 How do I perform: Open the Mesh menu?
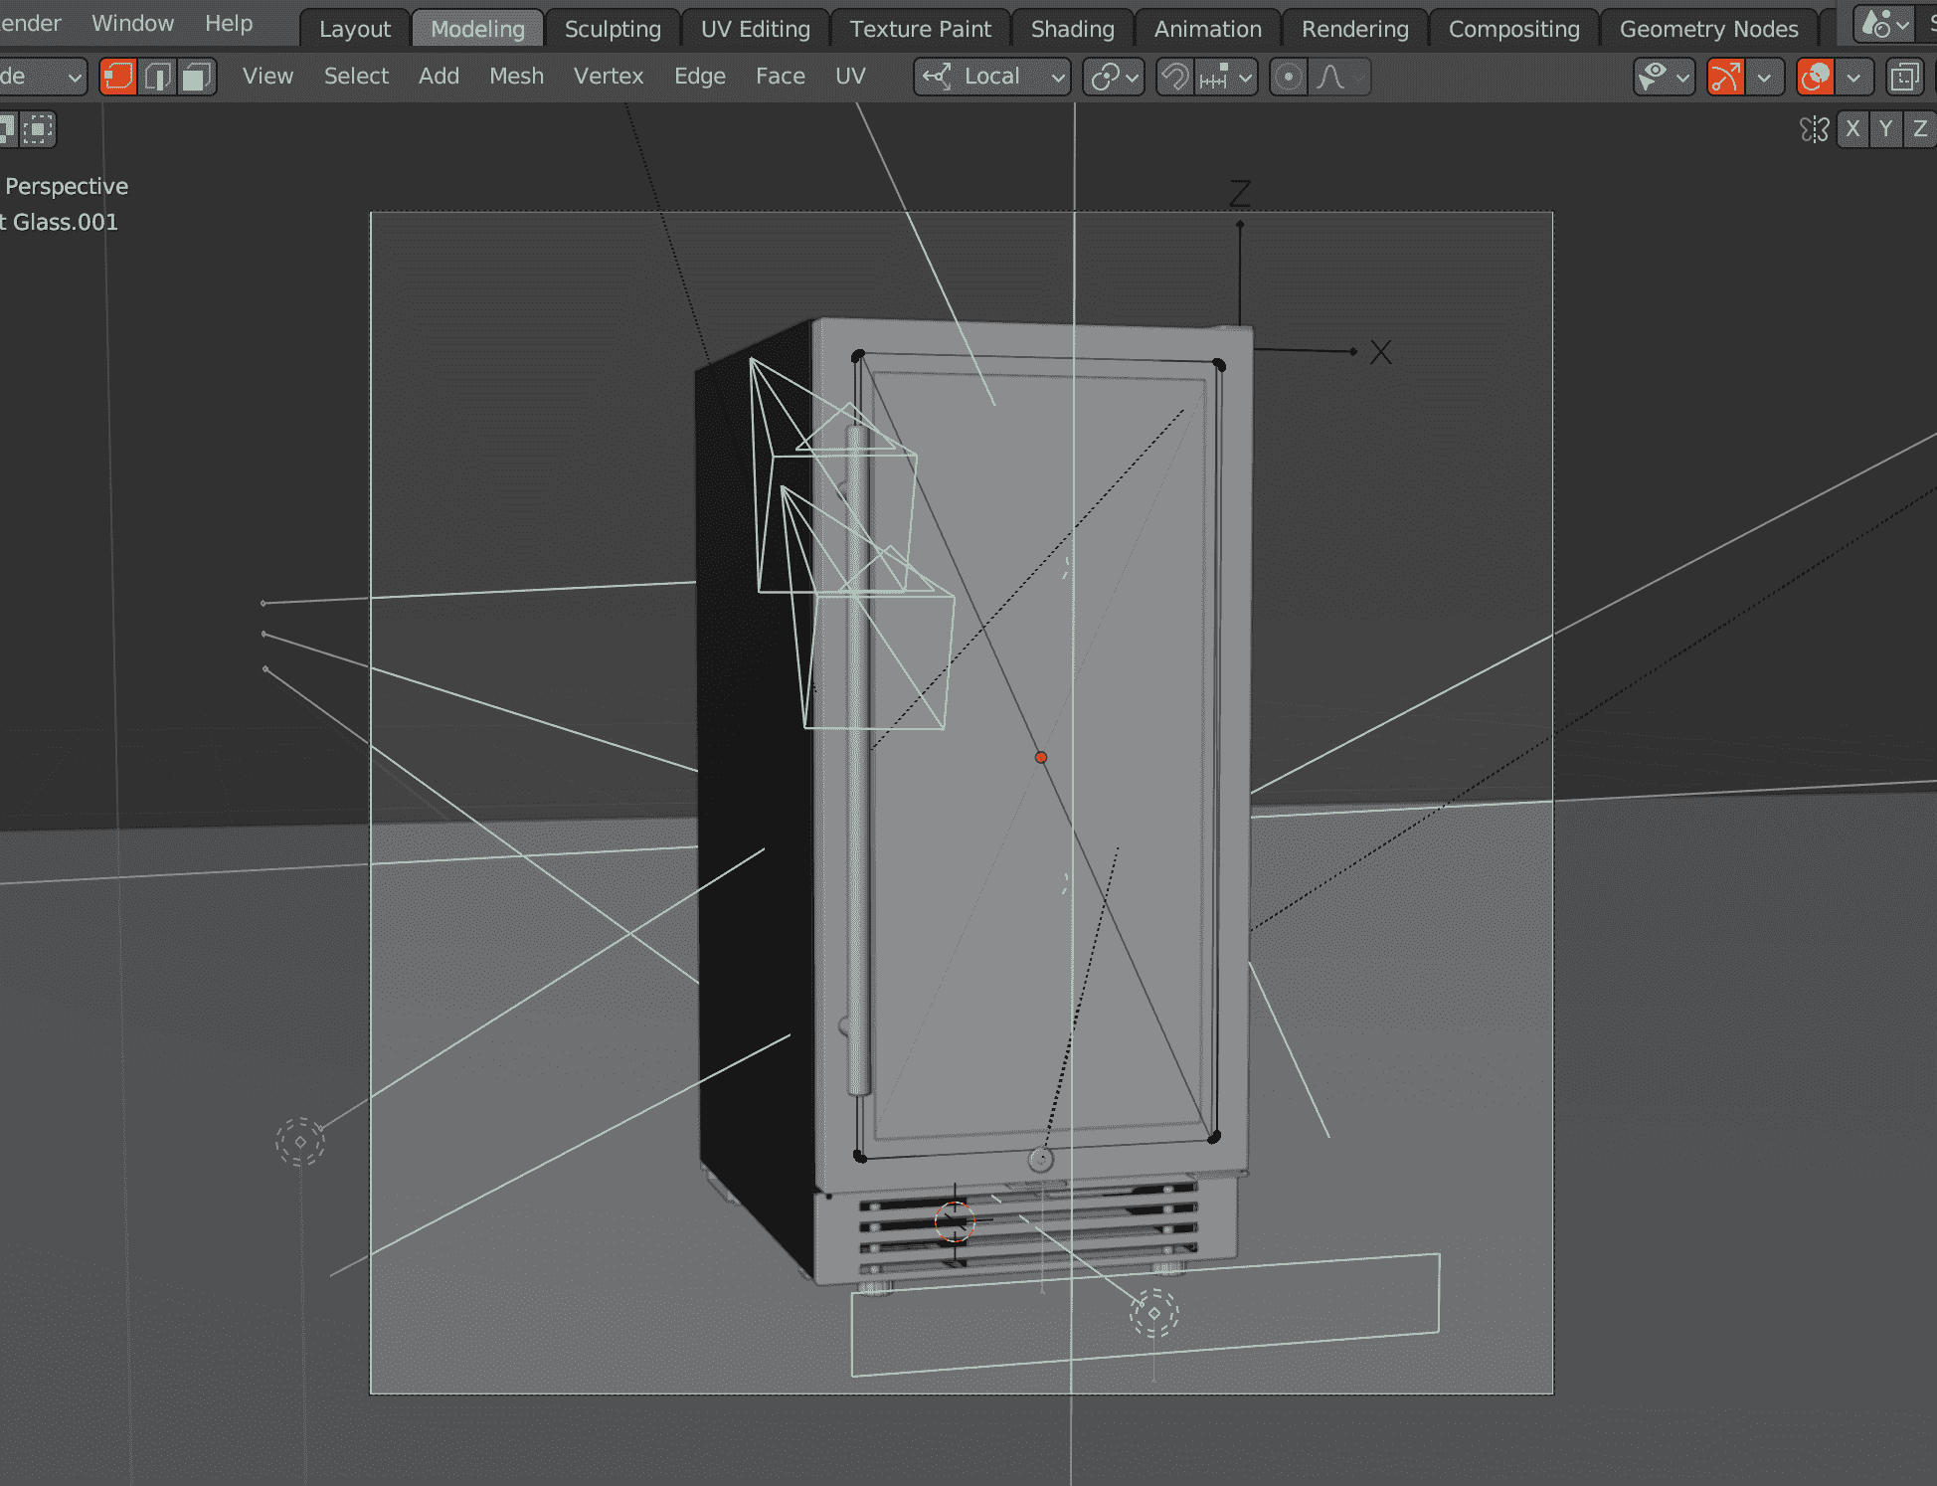516,77
